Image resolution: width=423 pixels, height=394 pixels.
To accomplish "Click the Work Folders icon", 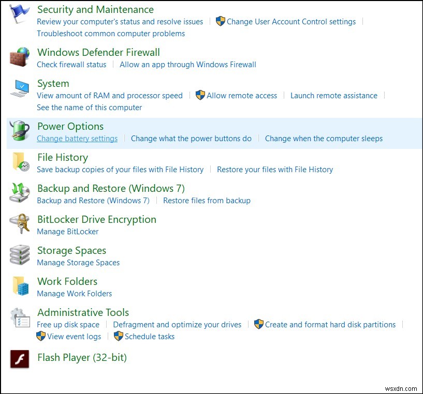I will pos(21,285).
